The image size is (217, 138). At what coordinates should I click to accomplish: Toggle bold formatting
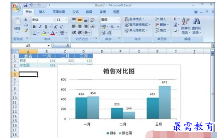[34, 26]
